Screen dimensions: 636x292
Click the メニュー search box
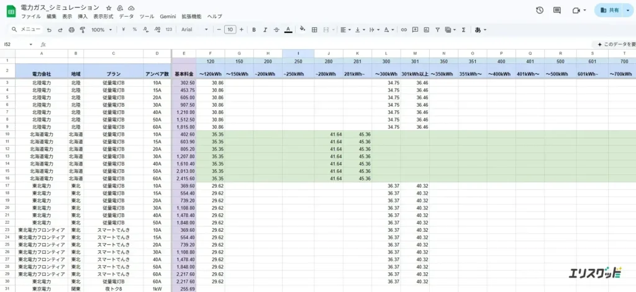pos(26,30)
